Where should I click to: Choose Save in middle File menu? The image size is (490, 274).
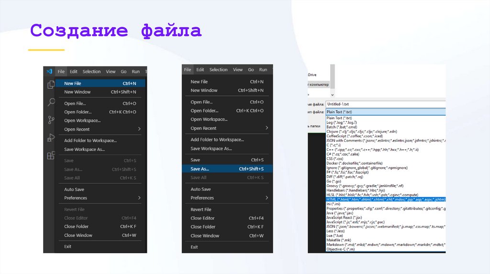tap(227, 160)
